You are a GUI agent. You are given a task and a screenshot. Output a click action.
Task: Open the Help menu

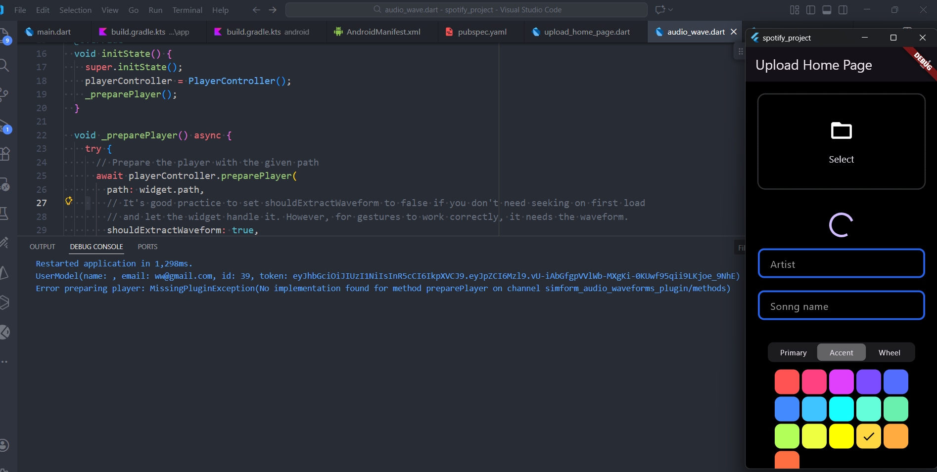[x=220, y=10]
